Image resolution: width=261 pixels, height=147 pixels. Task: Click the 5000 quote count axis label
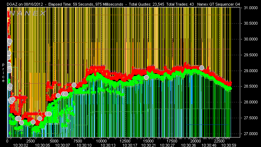tap(54, 141)
